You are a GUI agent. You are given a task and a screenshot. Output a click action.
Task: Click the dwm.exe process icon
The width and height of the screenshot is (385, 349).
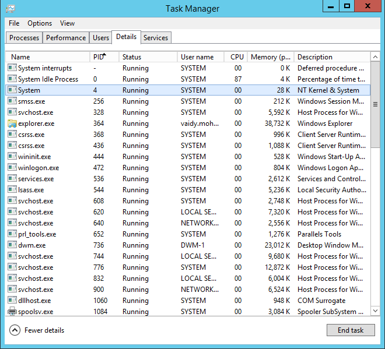pyautogui.click(x=12, y=245)
